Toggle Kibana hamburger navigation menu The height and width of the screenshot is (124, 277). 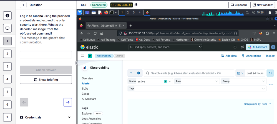82,56
